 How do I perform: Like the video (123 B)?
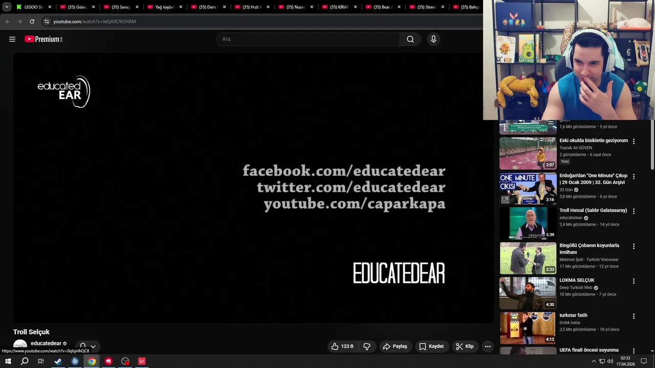(342, 347)
